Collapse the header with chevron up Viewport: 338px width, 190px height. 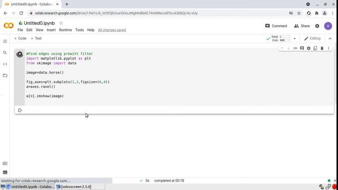tap(330, 39)
